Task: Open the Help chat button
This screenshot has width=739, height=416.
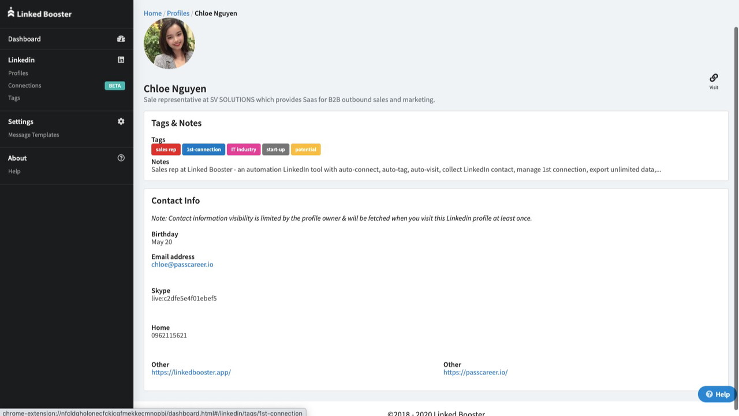Action: pyautogui.click(x=717, y=394)
